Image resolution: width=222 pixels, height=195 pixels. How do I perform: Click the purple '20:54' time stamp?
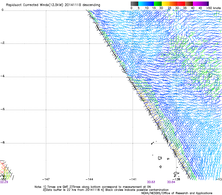point(171,182)
